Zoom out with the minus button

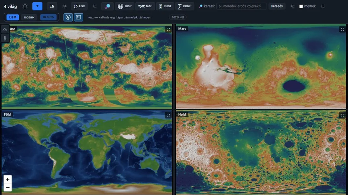coord(8,187)
